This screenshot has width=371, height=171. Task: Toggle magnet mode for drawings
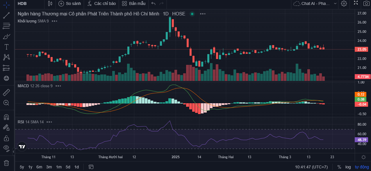pos(6,117)
